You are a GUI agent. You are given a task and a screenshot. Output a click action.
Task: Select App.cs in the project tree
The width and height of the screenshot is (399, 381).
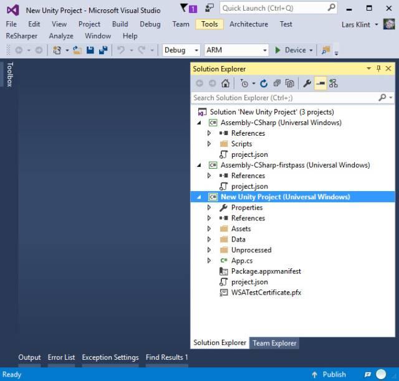pyautogui.click(x=241, y=261)
